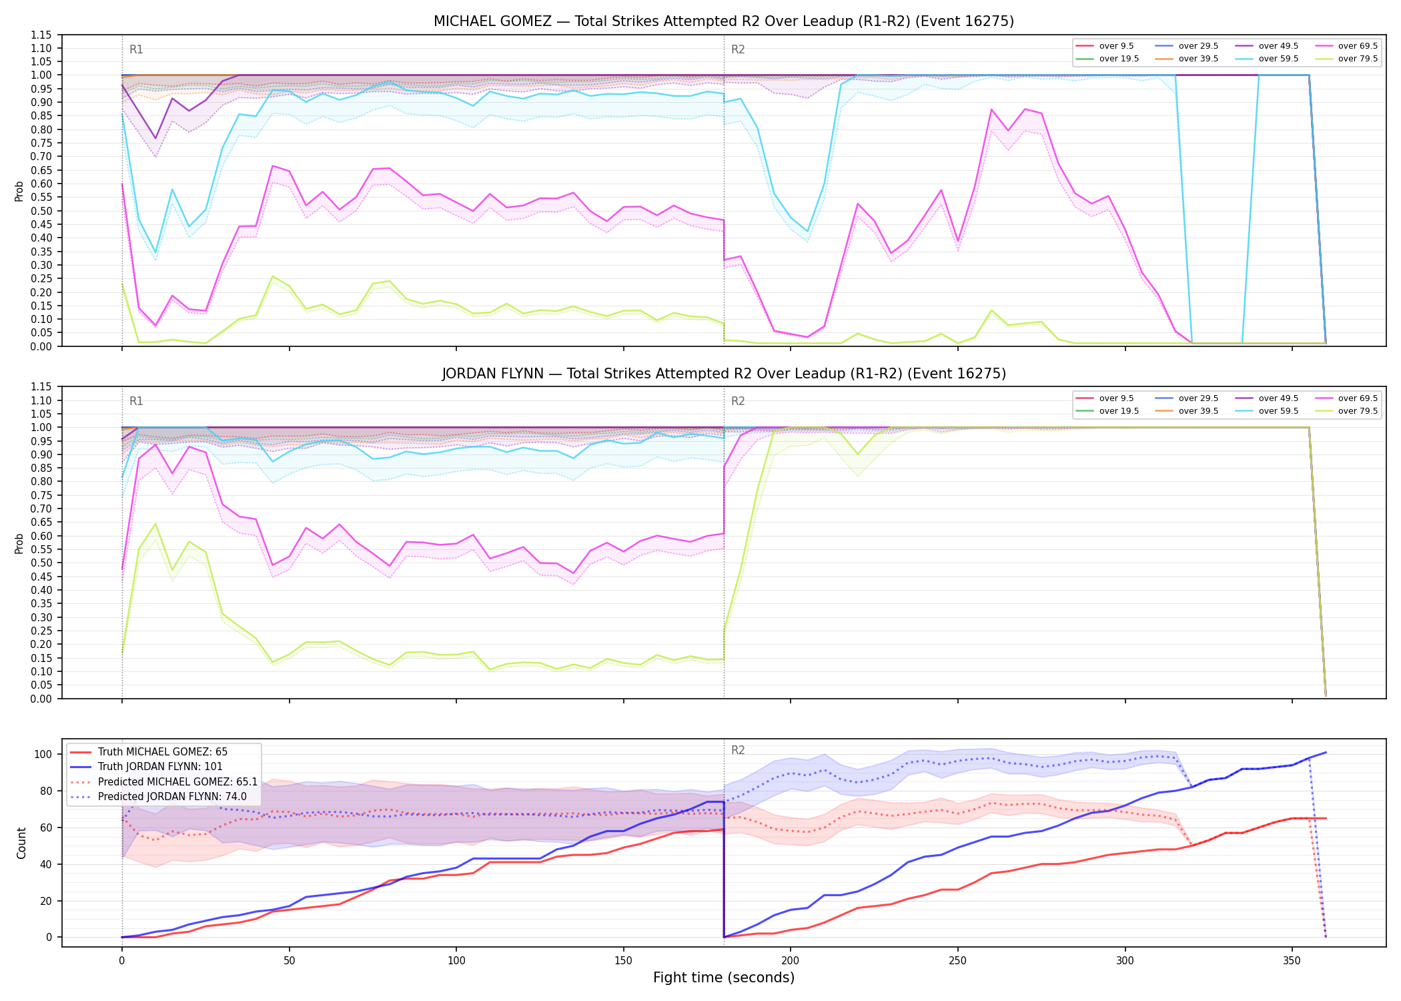
Task: Click the 'Count' y-axis label
Action: click(21, 843)
